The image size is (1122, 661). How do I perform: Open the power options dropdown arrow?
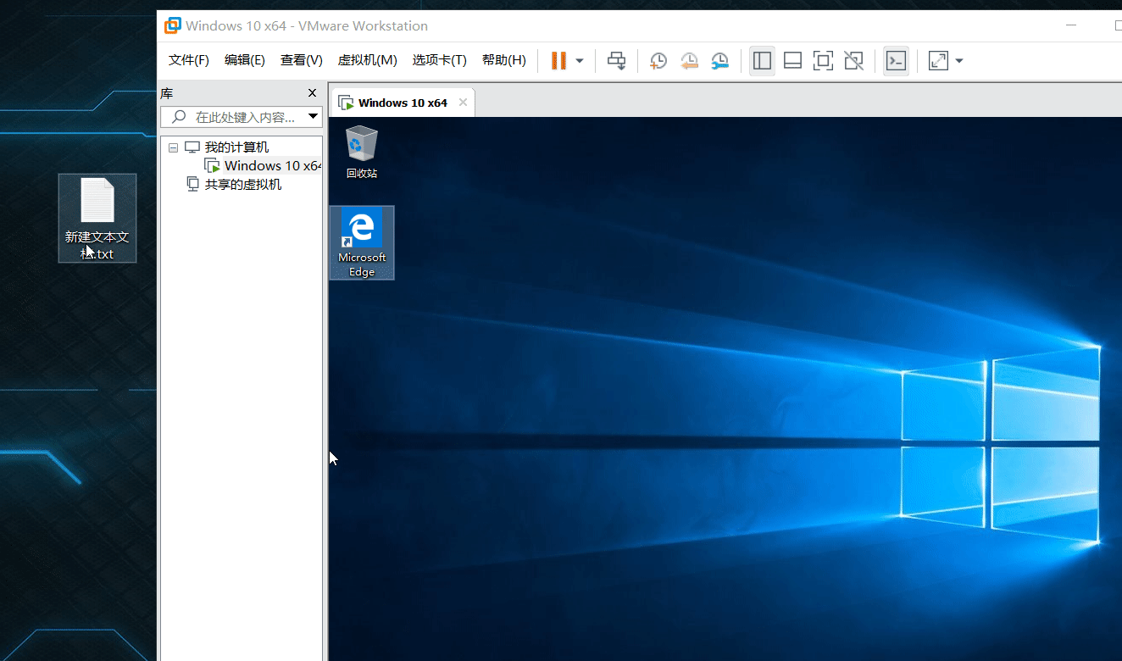[x=580, y=60]
